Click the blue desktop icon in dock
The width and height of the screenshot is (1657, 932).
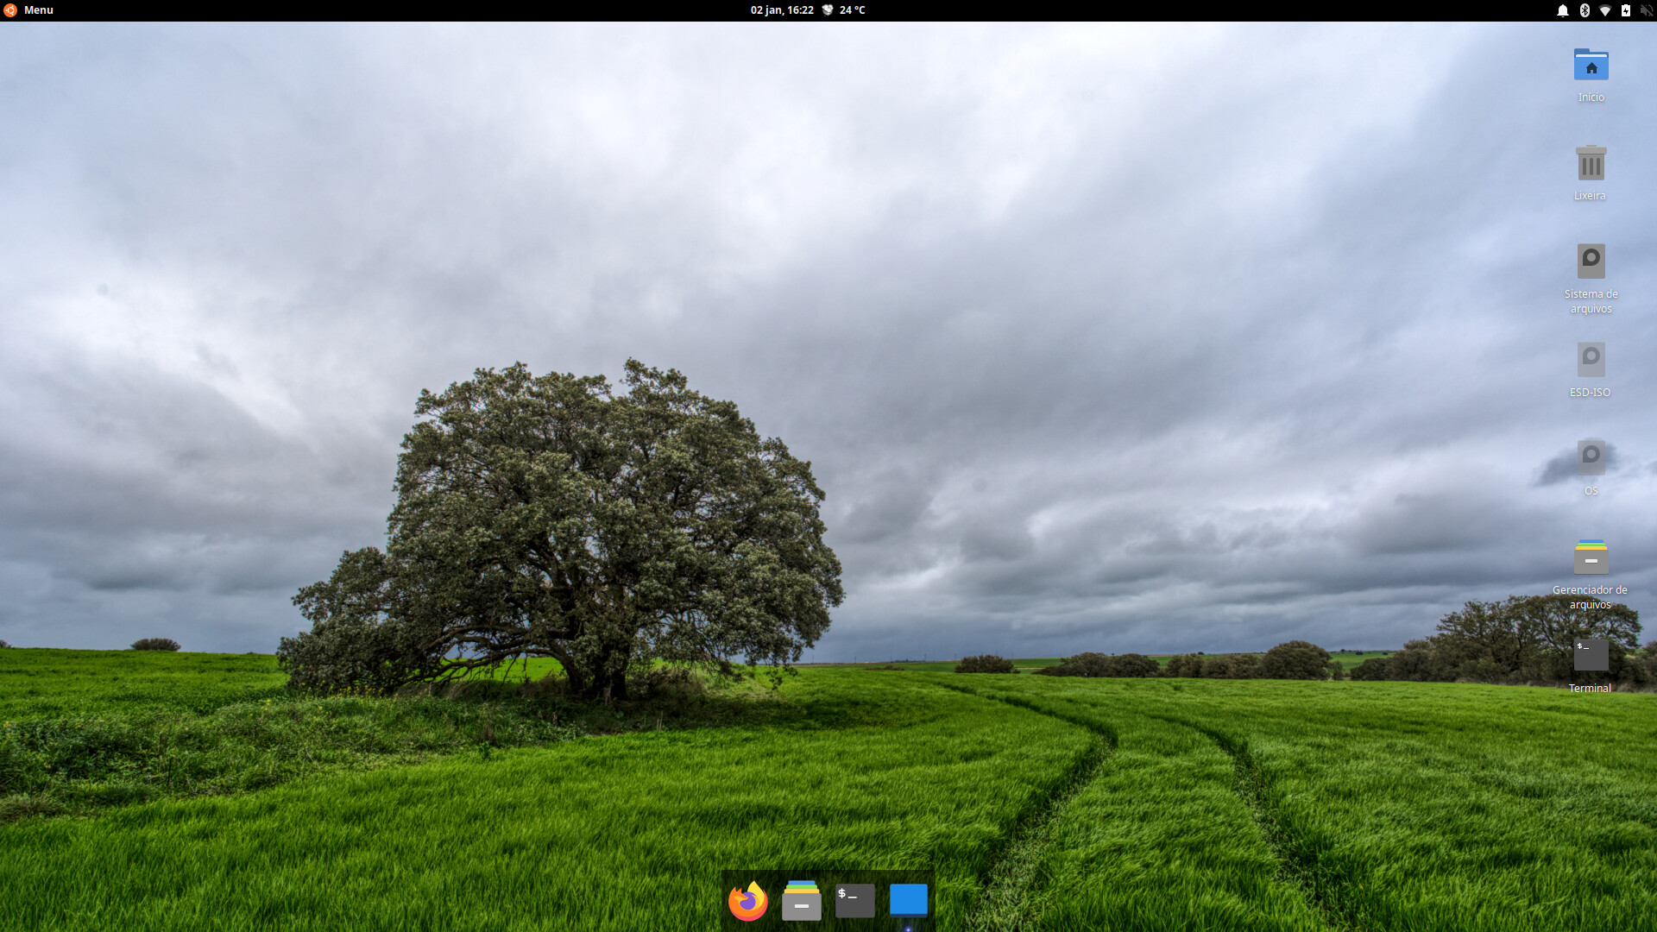908,899
